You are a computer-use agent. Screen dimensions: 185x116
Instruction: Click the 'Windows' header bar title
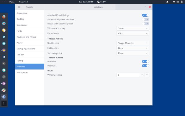pyautogui.click(x=98, y=7)
